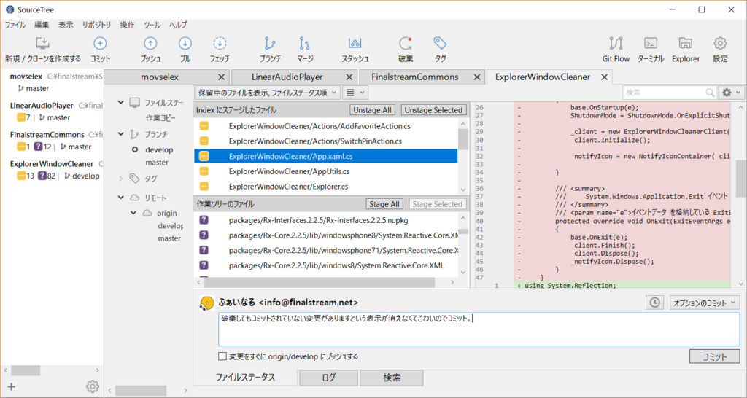
Task: Select the master local branch
Action: click(x=157, y=163)
